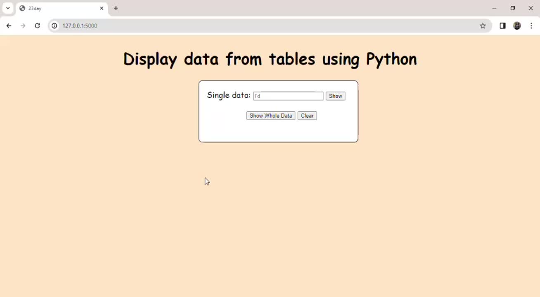Open Chrome three-dot menu
Viewport: 540px width, 297px height.
[531, 26]
